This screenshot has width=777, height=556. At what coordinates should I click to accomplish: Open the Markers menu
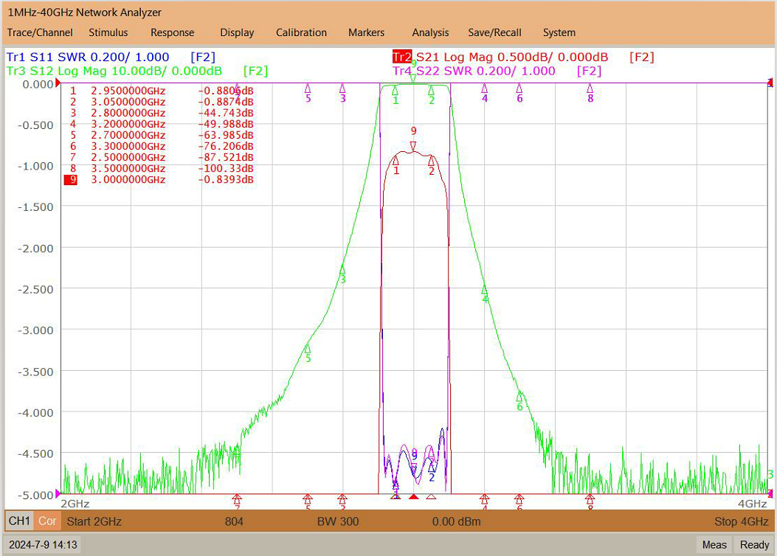click(x=366, y=32)
